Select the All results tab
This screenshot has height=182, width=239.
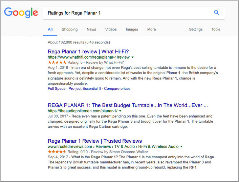pyautogui.click(x=50, y=29)
